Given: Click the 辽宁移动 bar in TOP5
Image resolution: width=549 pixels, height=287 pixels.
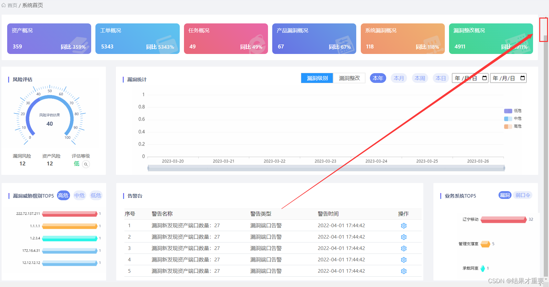Looking at the screenshot, I should pos(504,219).
